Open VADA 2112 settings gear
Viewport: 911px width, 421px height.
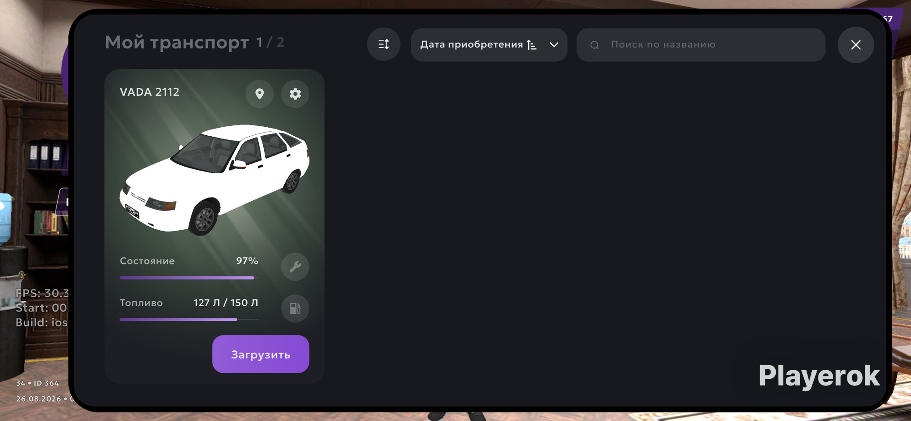tap(295, 94)
